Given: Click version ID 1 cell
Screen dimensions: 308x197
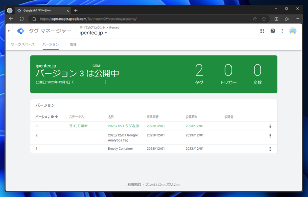Looking at the screenshot, I should 37,149.
